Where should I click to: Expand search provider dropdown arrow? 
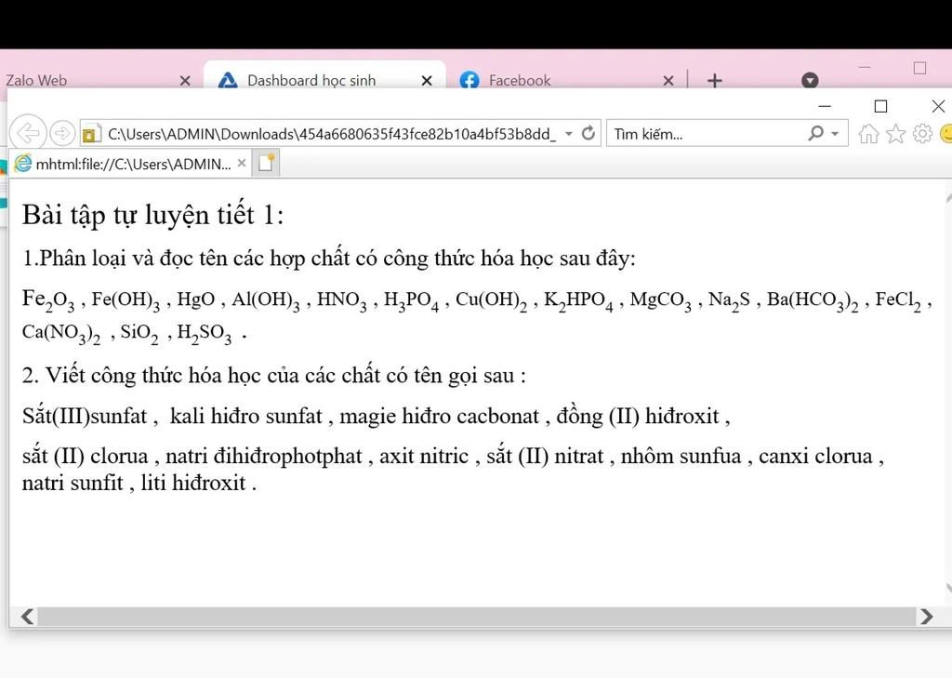(x=836, y=134)
